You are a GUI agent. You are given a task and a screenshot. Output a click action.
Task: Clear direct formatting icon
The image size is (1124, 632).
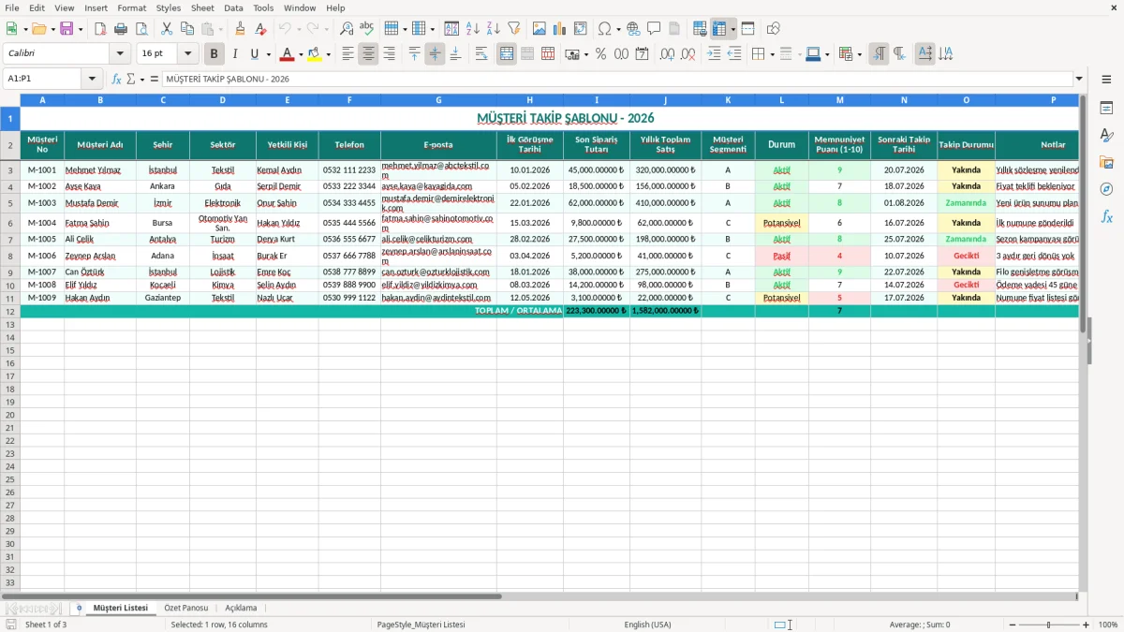(x=261, y=29)
